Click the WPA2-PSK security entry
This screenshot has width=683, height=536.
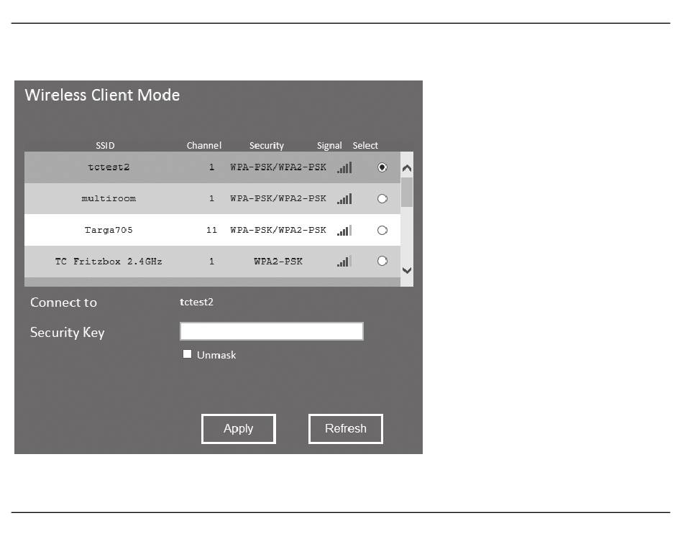(278, 262)
